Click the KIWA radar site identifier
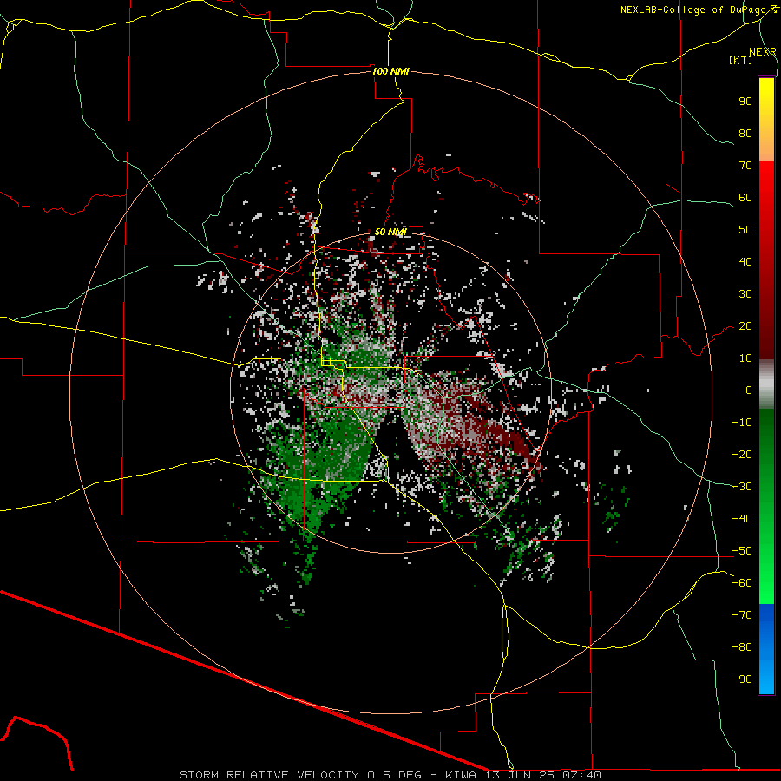Viewport: 781px width, 781px height. (461, 775)
